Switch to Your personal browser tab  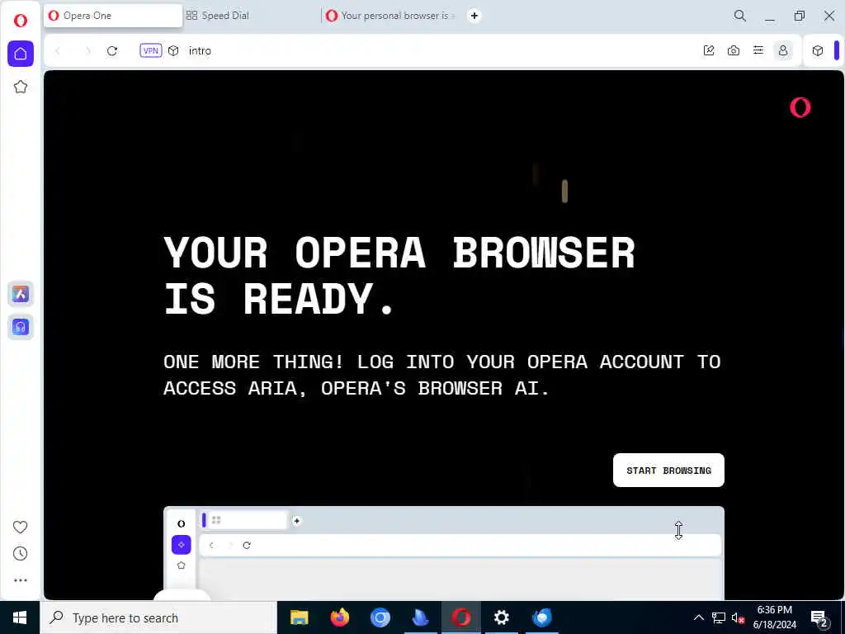point(392,16)
